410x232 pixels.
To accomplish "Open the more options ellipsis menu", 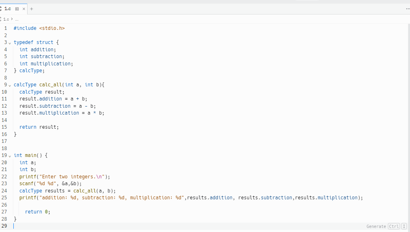I will [408, 9].
